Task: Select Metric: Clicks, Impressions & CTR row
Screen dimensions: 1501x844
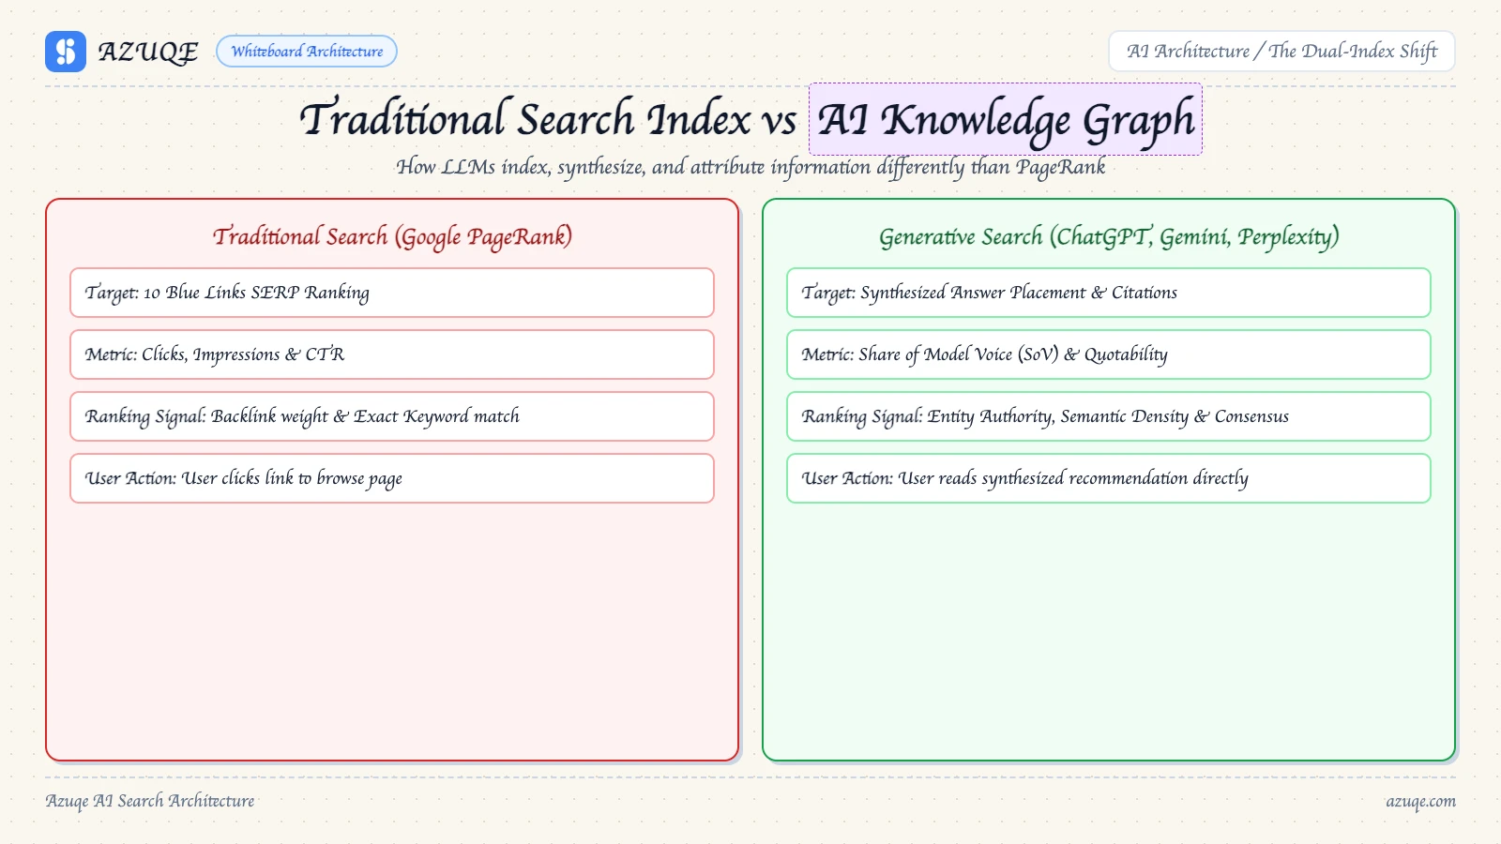Action: click(x=392, y=354)
